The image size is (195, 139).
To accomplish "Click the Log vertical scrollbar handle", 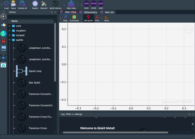I will 193,124.
